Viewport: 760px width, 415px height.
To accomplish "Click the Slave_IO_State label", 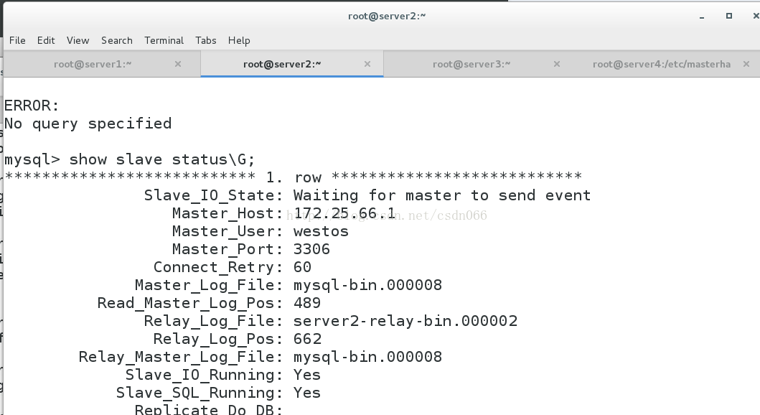I will 213,195.
